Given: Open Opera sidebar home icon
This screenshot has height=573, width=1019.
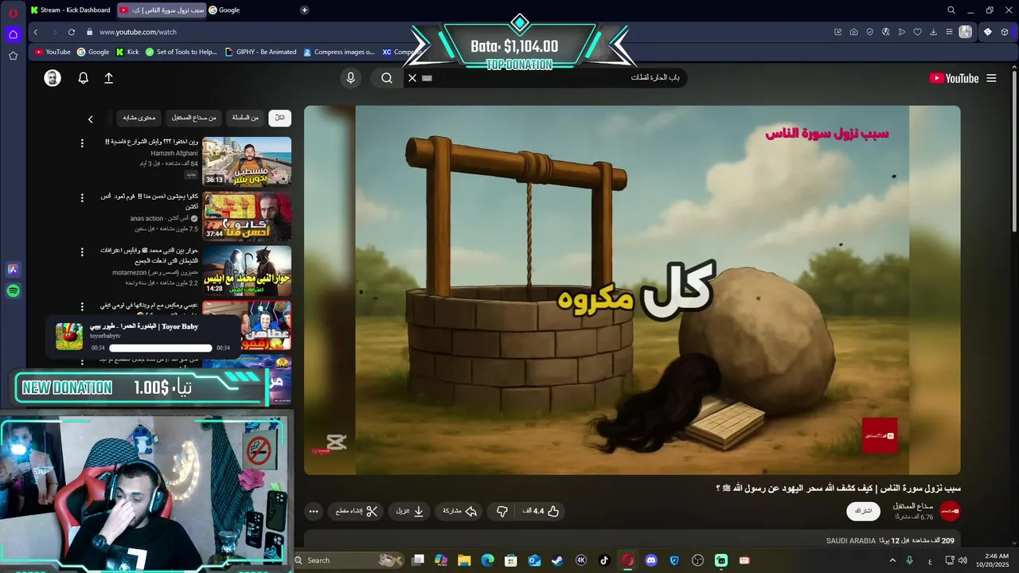Looking at the screenshot, I should point(13,34).
